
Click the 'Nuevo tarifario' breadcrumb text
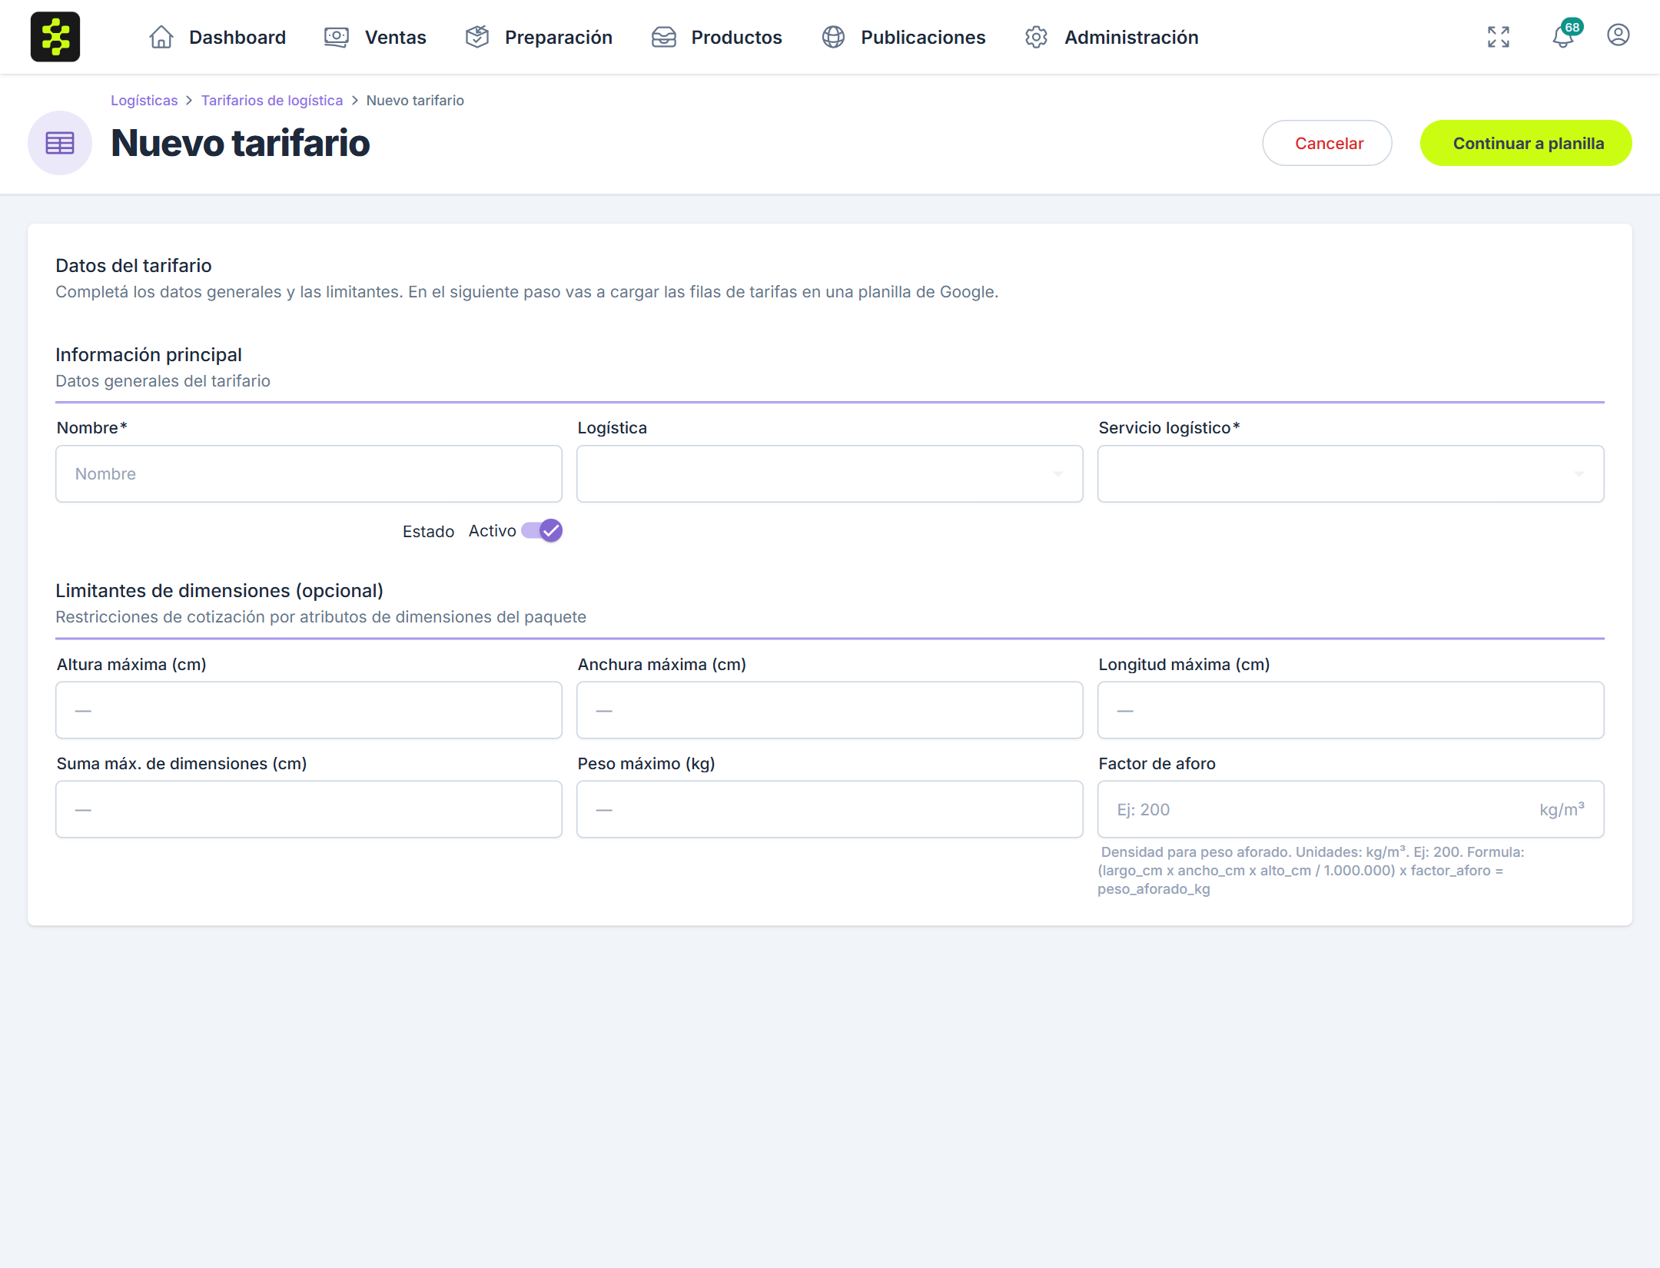415,101
